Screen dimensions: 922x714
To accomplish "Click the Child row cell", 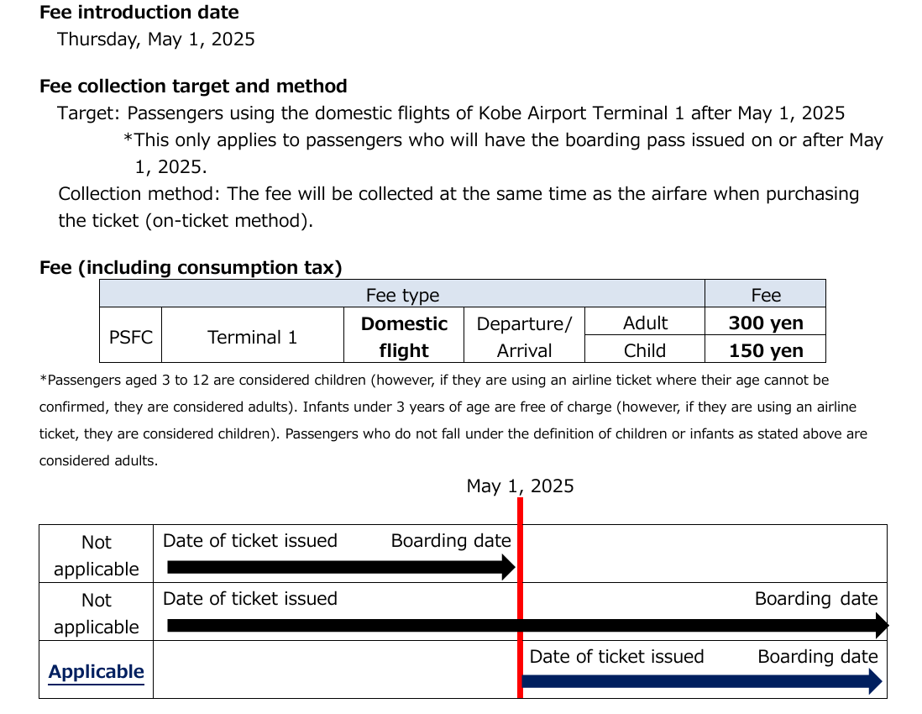I will coord(645,349).
